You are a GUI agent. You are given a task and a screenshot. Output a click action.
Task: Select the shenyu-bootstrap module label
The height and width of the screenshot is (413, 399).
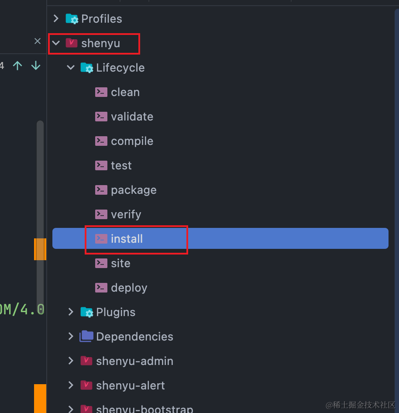(144, 409)
